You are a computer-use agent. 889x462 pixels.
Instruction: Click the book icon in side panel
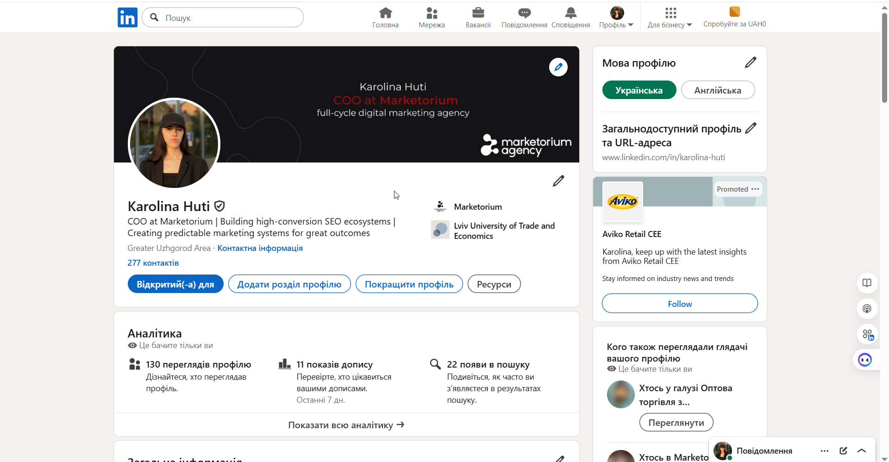(867, 283)
